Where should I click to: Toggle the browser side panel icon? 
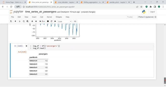pos(155,7)
